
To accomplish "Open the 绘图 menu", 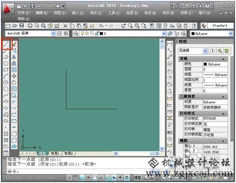I will pyautogui.click(x=132, y=13).
